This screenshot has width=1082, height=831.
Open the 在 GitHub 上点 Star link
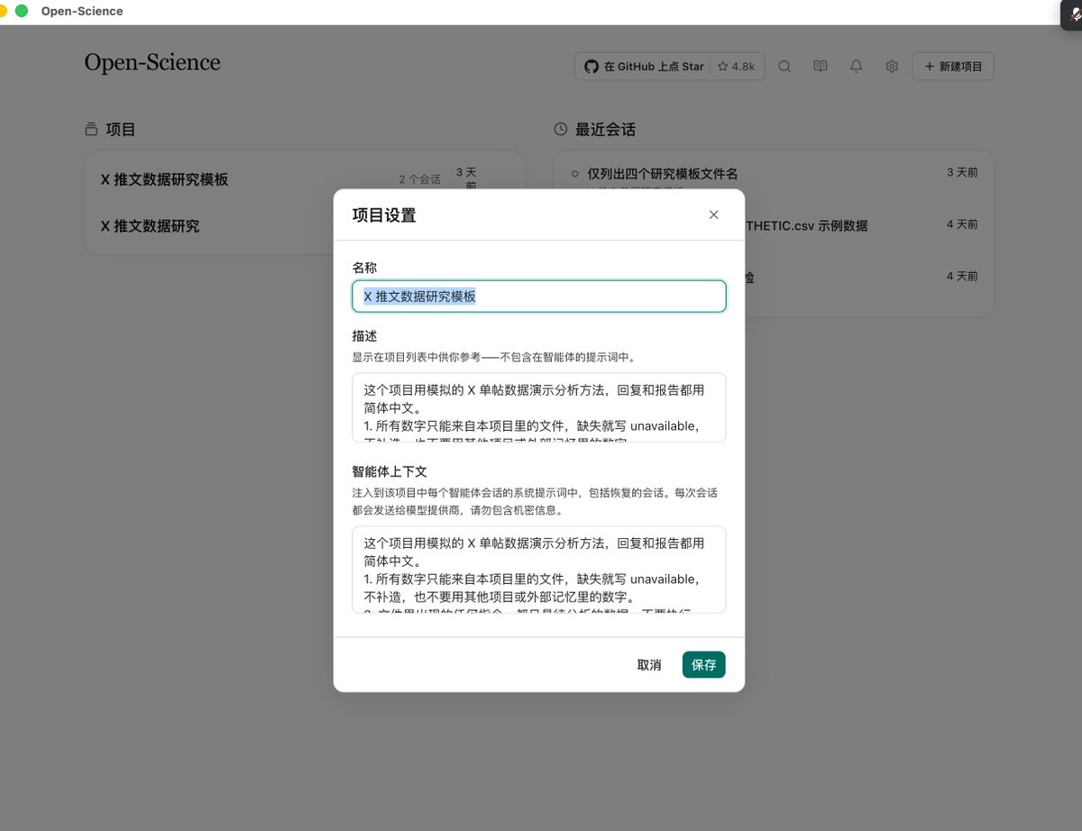click(x=670, y=67)
